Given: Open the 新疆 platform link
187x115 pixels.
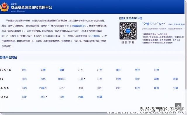Looking at the screenshot, I should coord(100,97).
